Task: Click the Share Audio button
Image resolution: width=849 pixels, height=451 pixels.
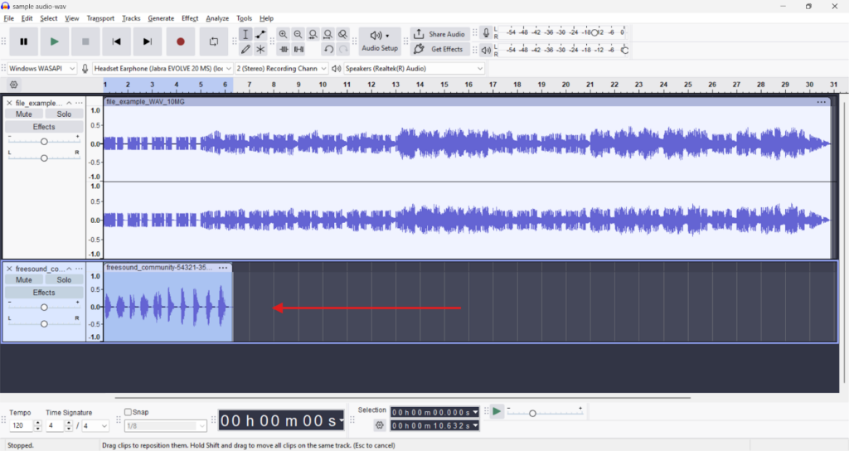Action: coord(439,35)
